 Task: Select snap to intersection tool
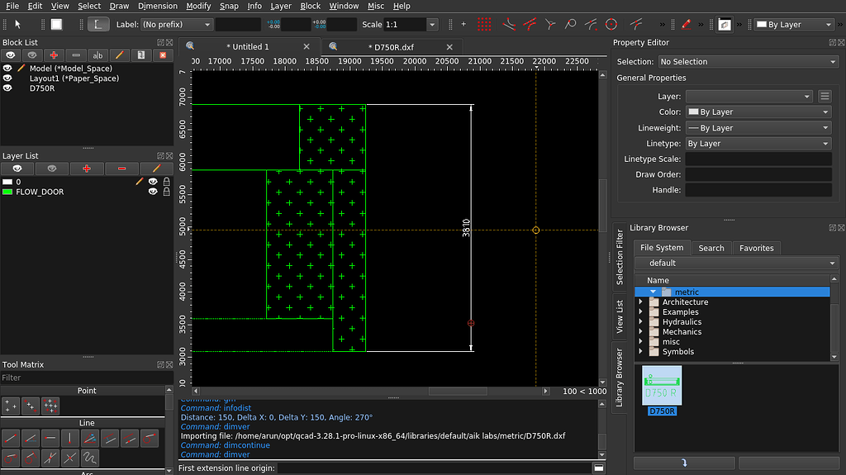tap(549, 24)
